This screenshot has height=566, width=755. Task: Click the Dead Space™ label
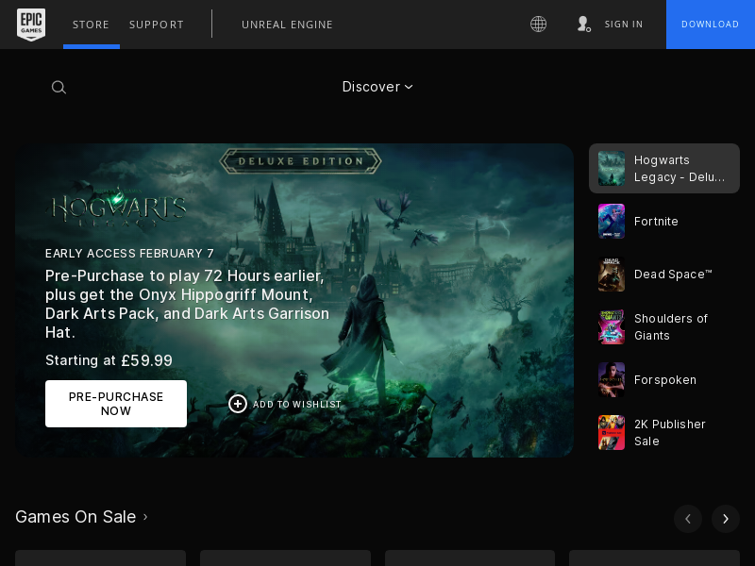673,275
